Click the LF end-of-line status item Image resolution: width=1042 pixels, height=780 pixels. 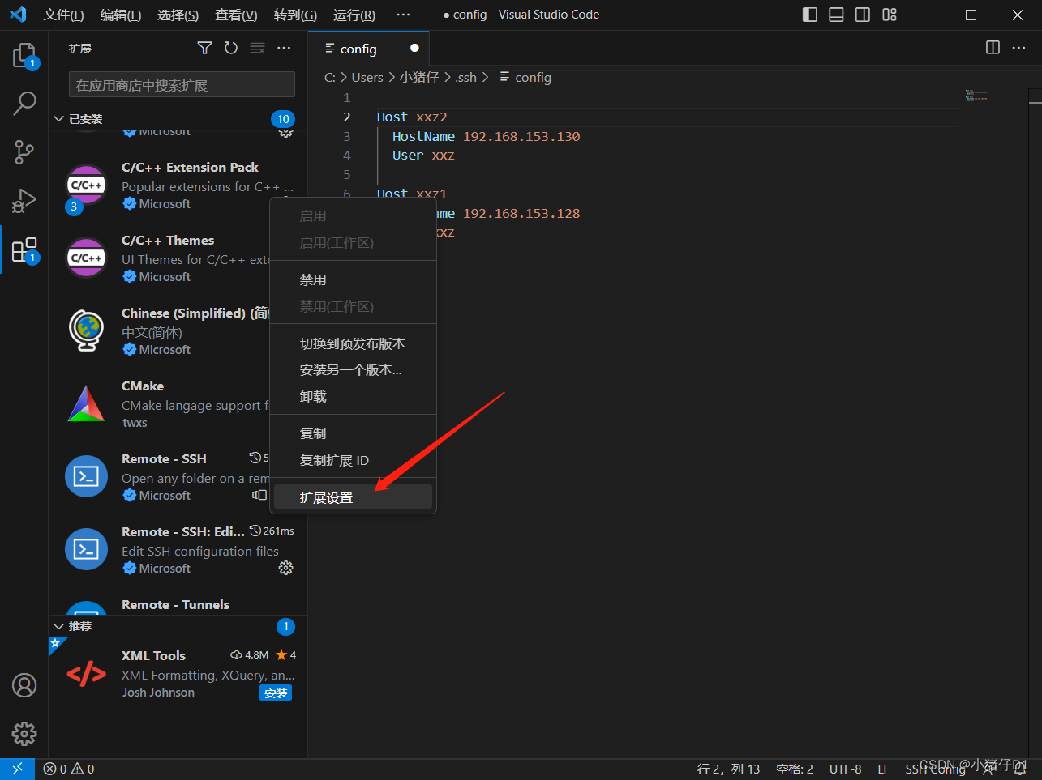pyautogui.click(x=884, y=769)
